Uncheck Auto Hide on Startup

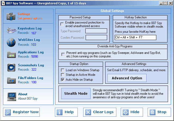63,80
